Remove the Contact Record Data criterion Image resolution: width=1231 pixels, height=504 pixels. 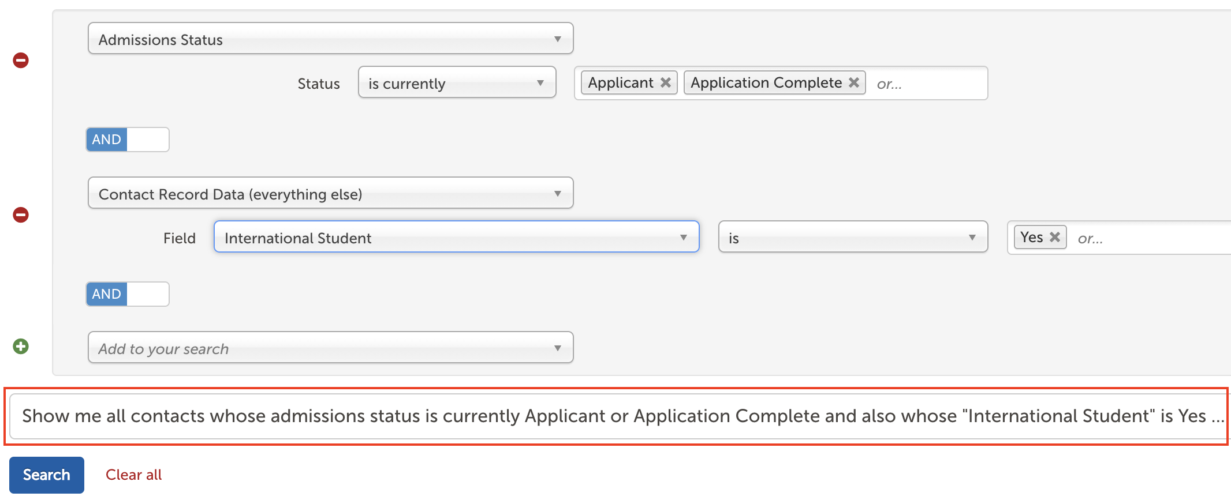[21, 215]
